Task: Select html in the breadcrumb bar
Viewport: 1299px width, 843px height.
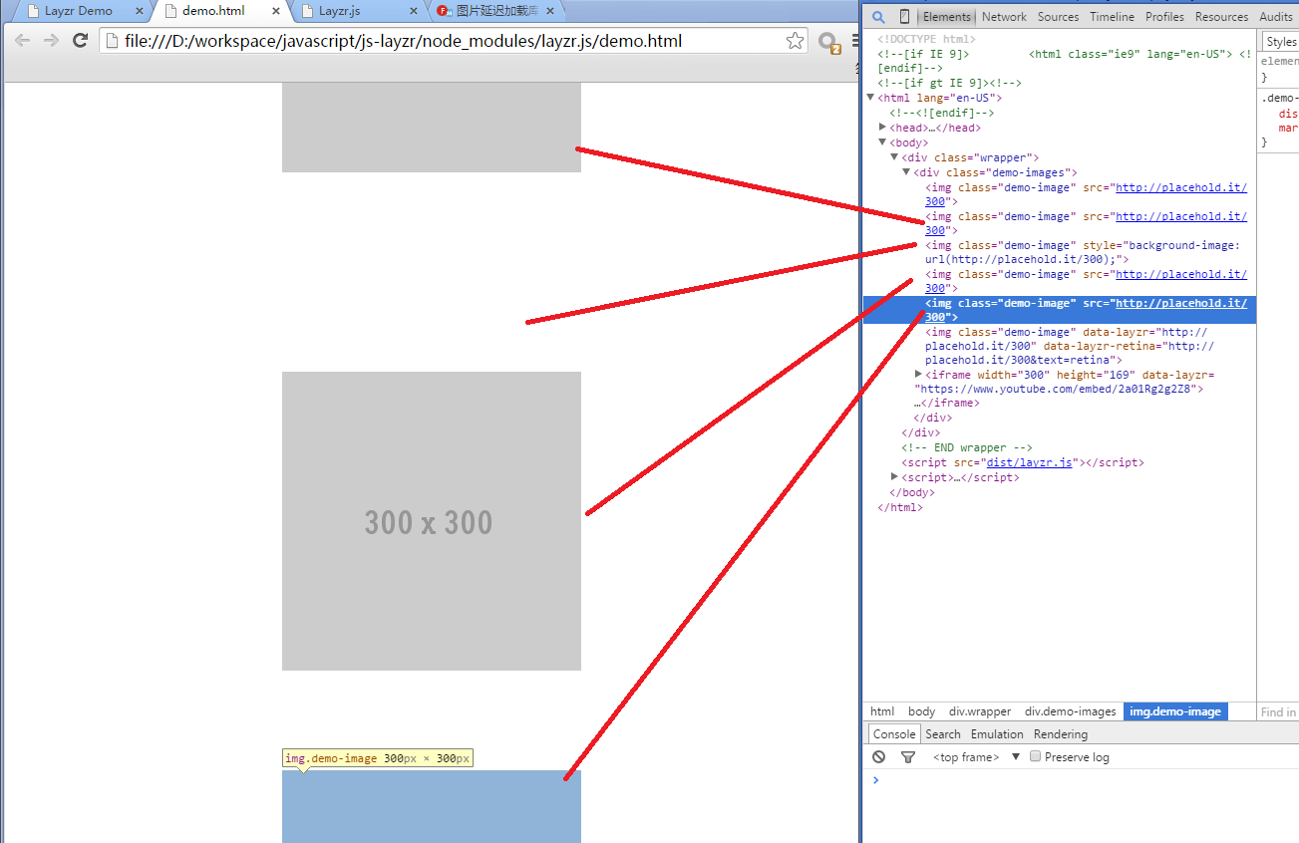Action: tap(882, 711)
